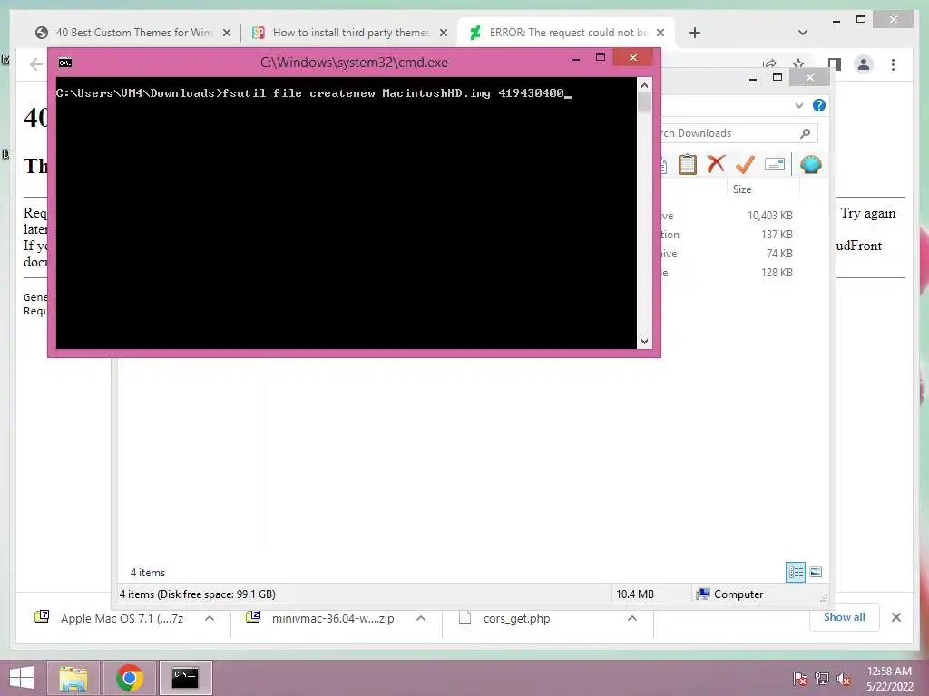
Task: Click the 10.4 MB status bar entry
Action: point(634,594)
